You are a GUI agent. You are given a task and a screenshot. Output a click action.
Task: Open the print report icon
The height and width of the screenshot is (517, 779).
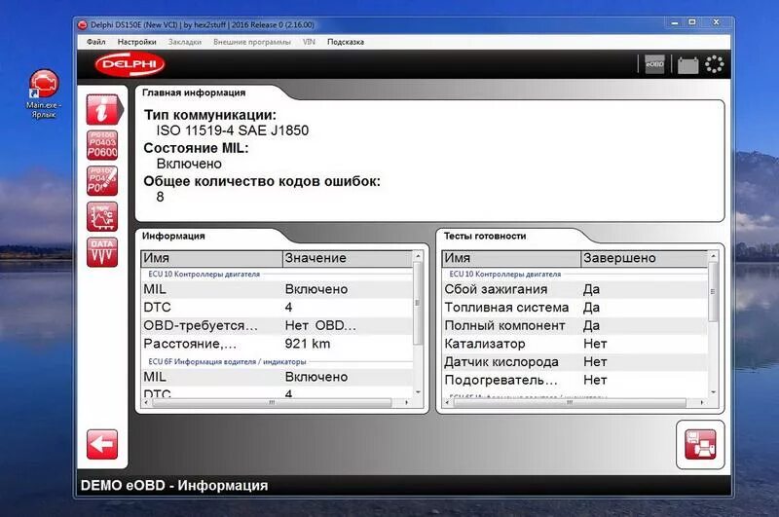click(x=700, y=445)
